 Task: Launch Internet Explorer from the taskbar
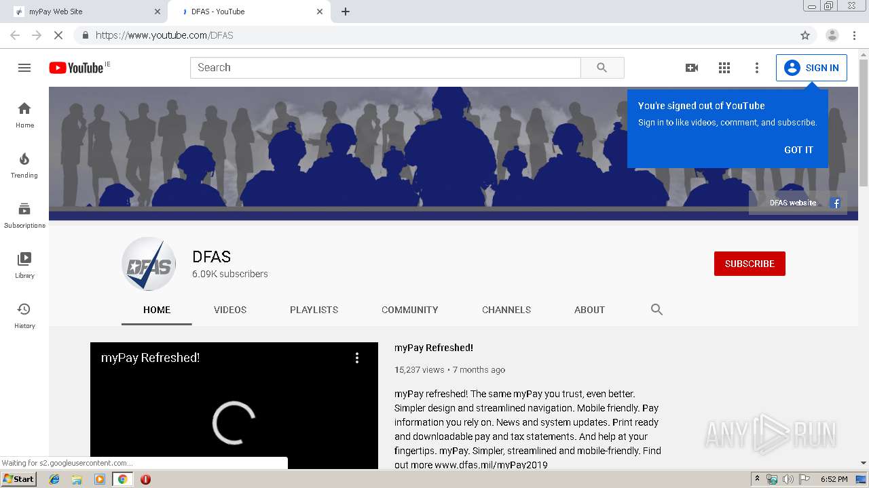point(54,479)
